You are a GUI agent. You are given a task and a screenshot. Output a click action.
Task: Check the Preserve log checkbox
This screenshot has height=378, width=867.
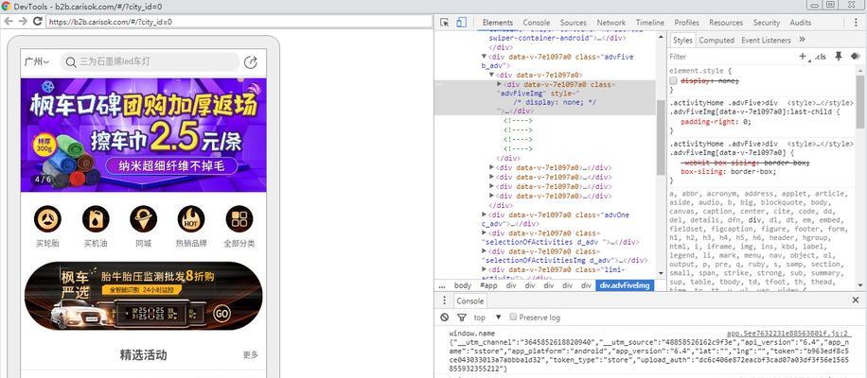(x=513, y=317)
